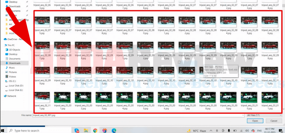The height and width of the screenshot is (133, 285).
Task: Show hidden system tray icons chevron
Action: (x=211, y=131)
